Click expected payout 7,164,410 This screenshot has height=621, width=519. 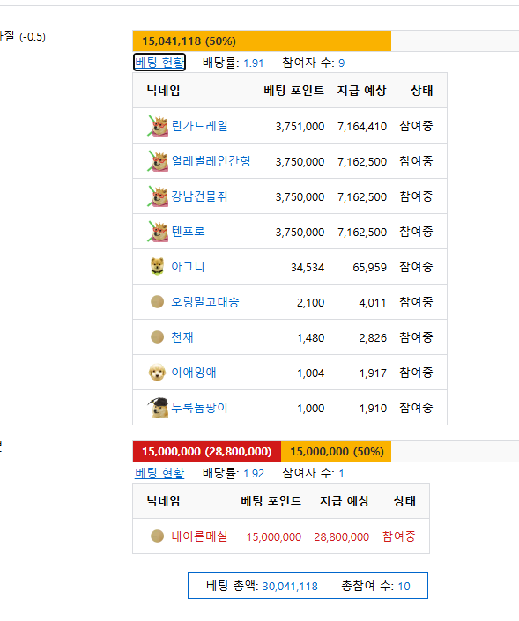362,127
